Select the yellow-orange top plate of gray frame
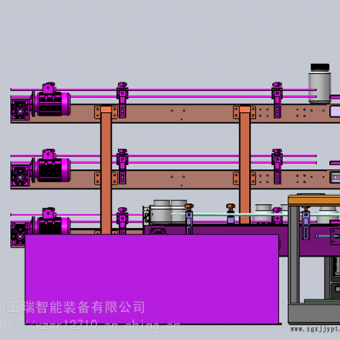Viewport: 340px width, 340px height. (314, 201)
